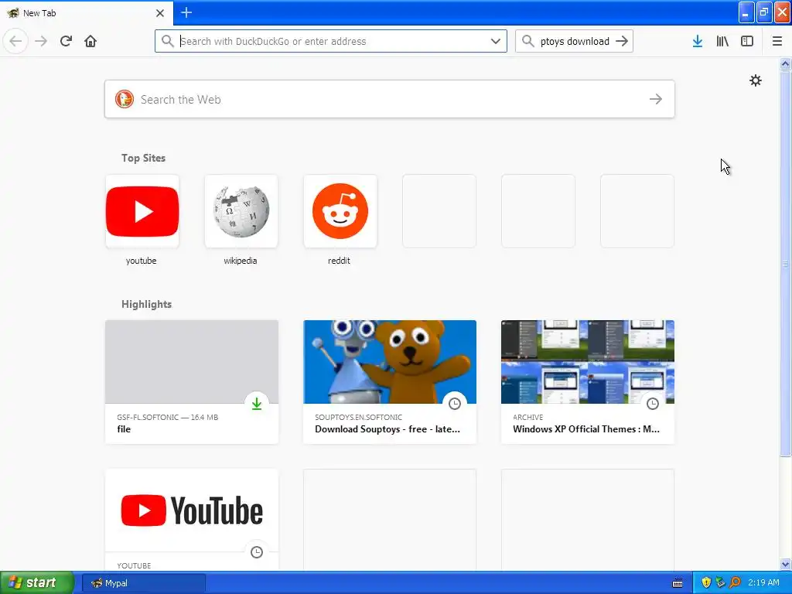Click 'youtube' label under top site
792x594 pixels.
(141, 261)
